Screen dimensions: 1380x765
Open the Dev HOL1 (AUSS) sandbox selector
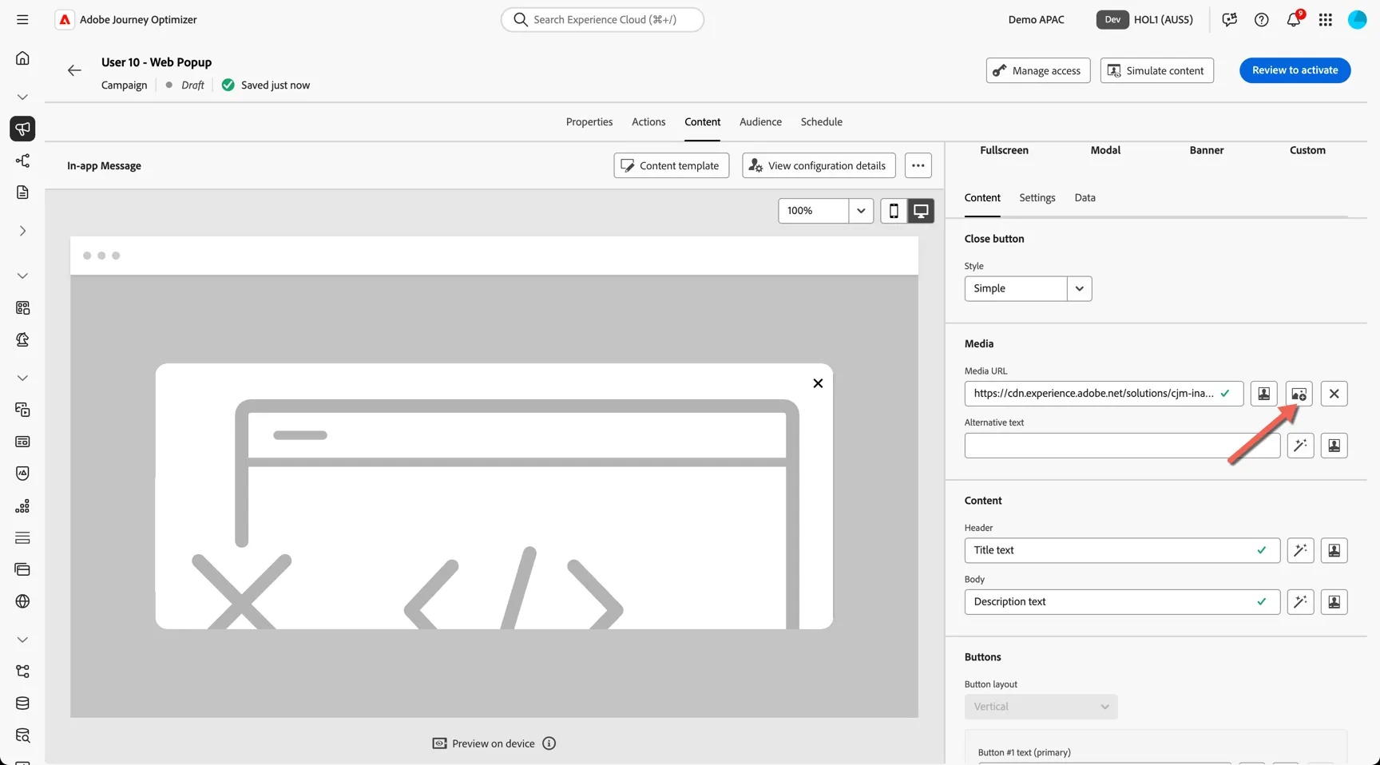pos(1144,20)
